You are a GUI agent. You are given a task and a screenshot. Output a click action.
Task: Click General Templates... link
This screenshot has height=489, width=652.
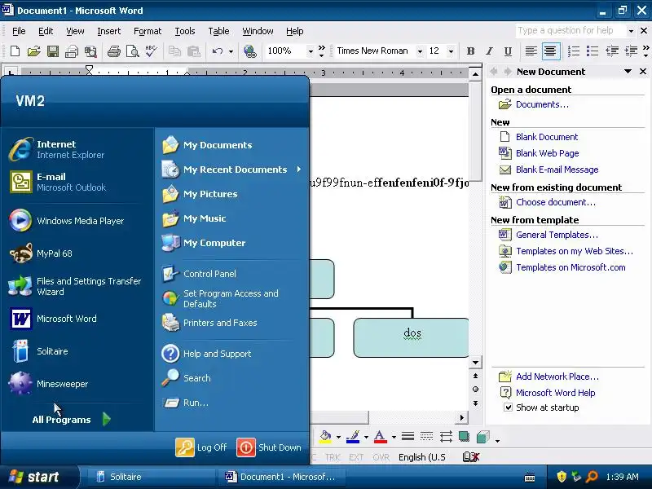click(557, 235)
